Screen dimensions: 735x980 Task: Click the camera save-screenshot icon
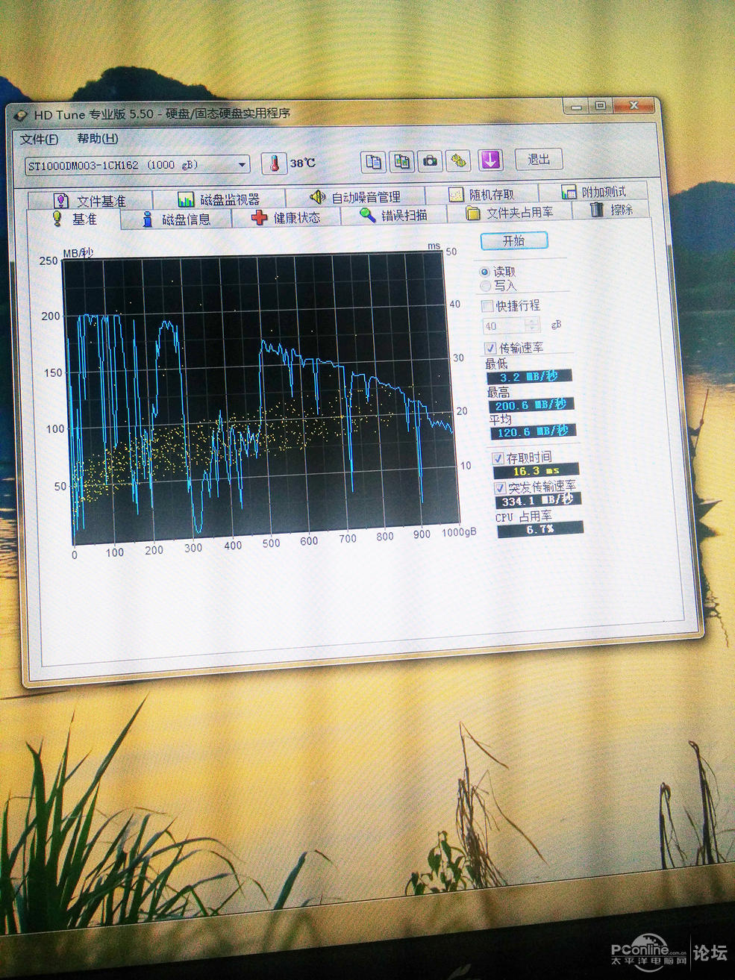[x=431, y=160]
